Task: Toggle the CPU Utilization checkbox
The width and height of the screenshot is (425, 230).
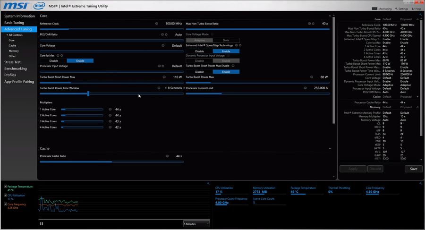Action: 5,195
